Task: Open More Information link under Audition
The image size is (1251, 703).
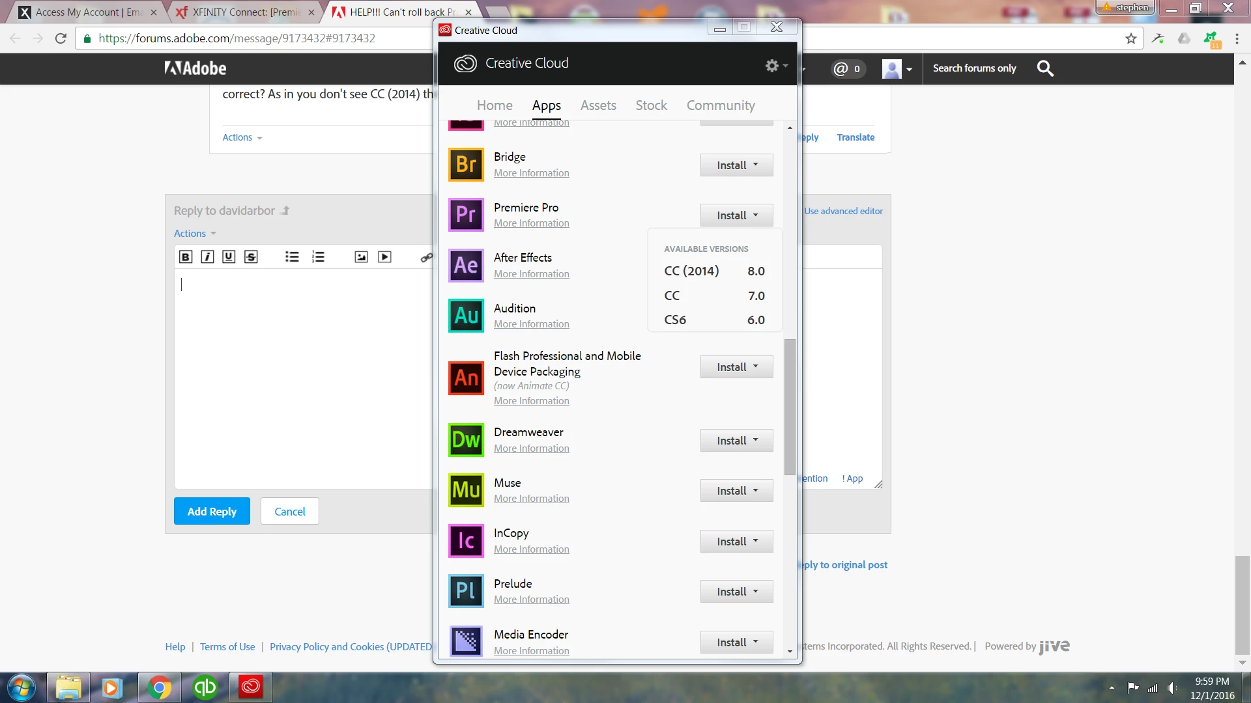Action: click(x=531, y=324)
